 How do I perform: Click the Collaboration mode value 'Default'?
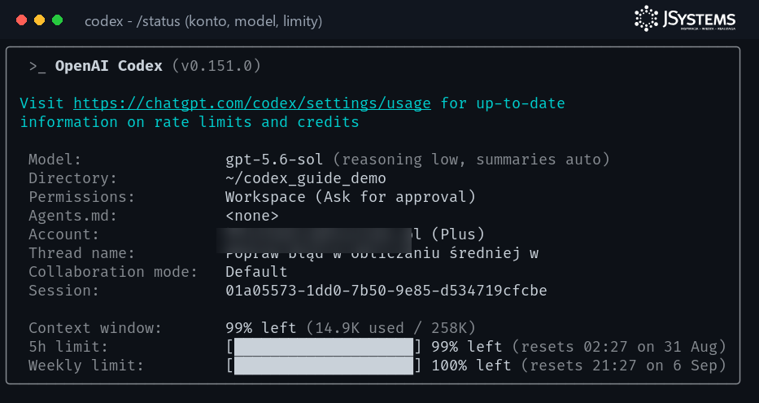(256, 272)
